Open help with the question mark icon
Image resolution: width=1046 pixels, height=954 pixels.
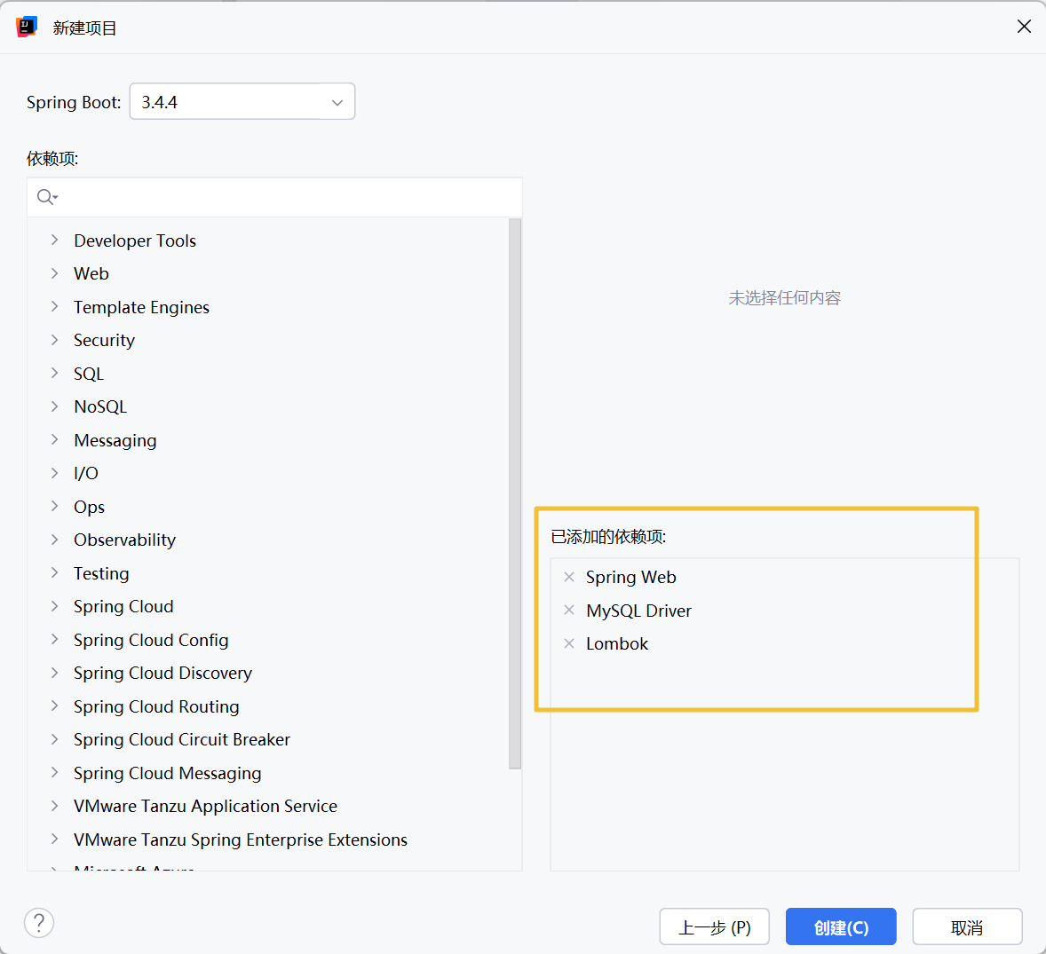click(39, 923)
